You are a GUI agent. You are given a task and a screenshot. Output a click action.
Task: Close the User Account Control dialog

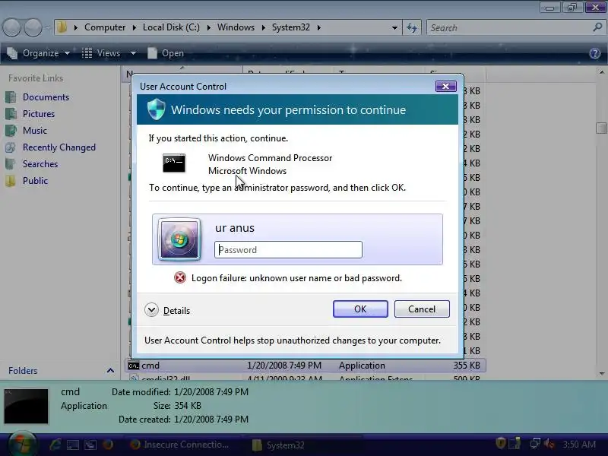[445, 86]
